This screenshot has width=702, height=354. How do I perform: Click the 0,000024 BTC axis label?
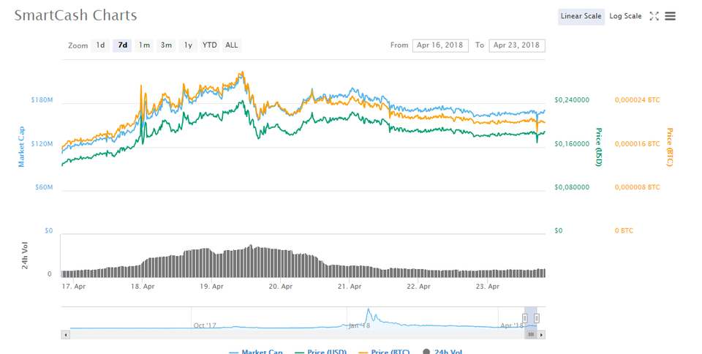click(637, 99)
